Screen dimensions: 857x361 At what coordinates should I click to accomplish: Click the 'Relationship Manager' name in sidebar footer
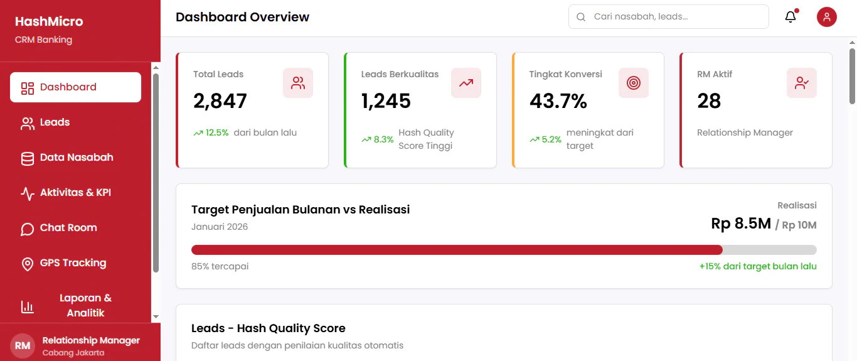(91, 340)
